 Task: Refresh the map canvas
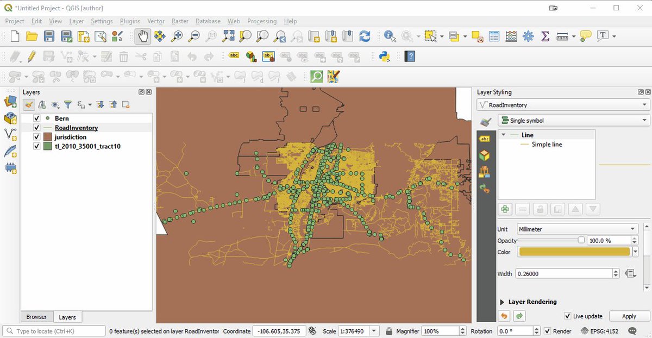click(x=365, y=36)
